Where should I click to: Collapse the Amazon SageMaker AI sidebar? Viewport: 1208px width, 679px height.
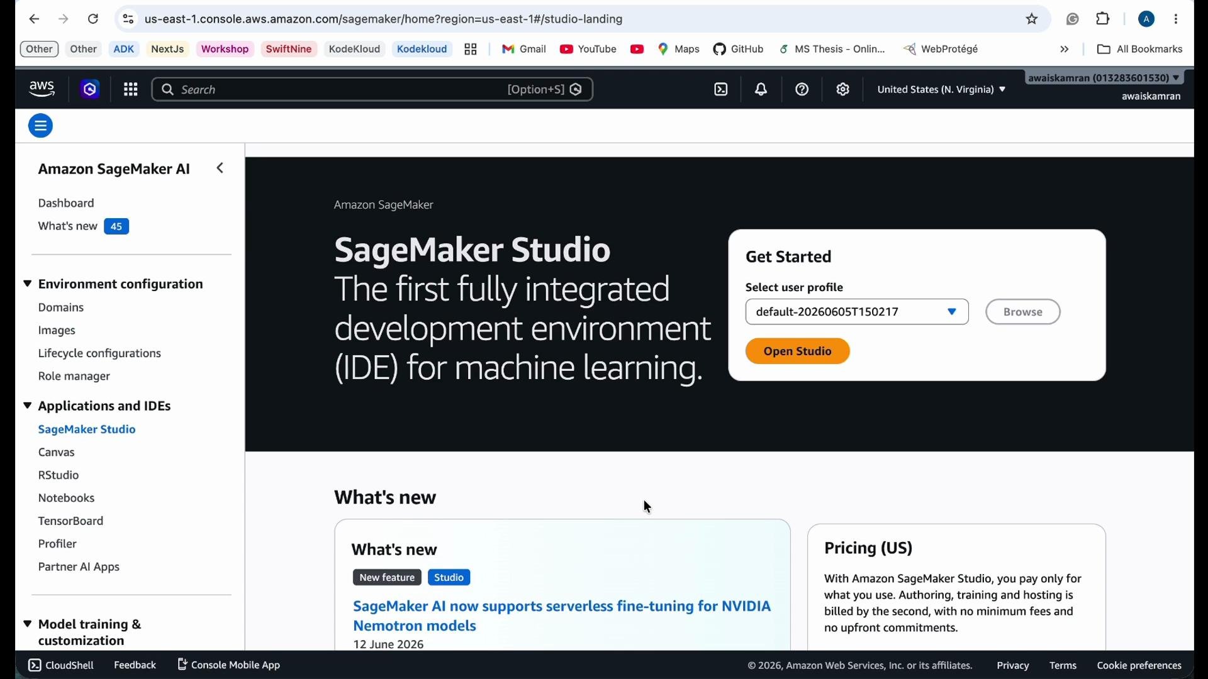(220, 168)
